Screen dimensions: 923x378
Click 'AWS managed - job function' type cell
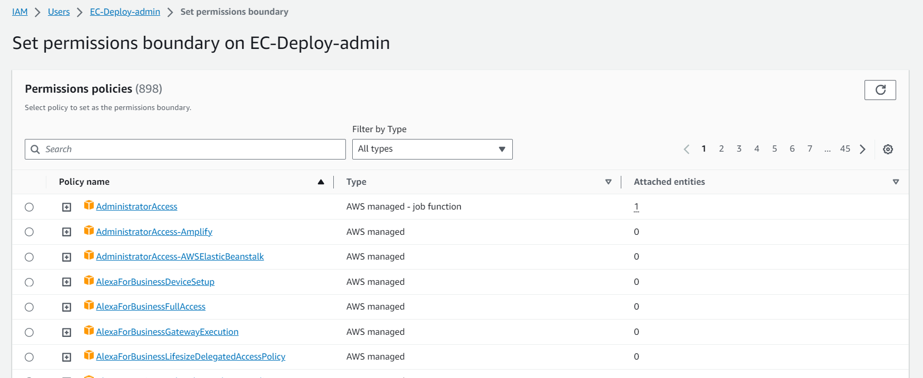coord(404,206)
